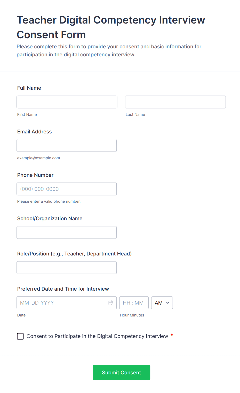This screenshot has width=240, height=393.
Task: Click the HH : MM time field
Action: [134, 303]
